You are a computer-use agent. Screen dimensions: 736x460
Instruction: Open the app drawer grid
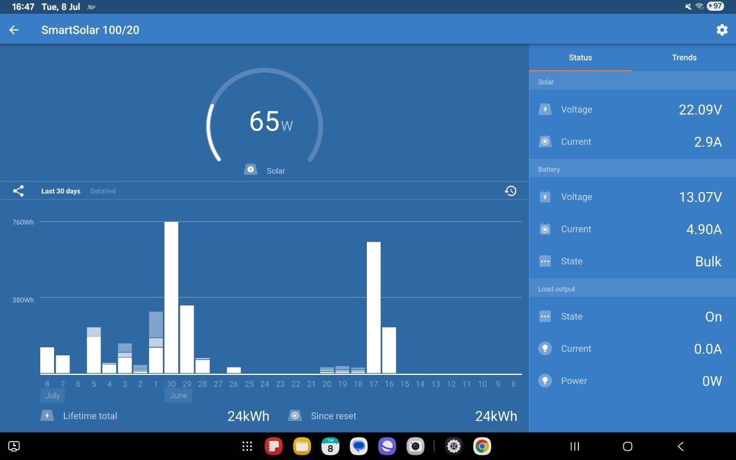tap(247, 446)
